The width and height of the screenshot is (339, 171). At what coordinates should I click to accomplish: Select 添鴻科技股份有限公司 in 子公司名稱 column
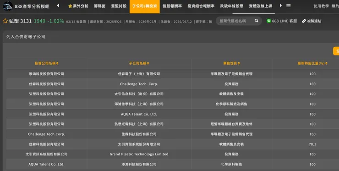(139, 164)
